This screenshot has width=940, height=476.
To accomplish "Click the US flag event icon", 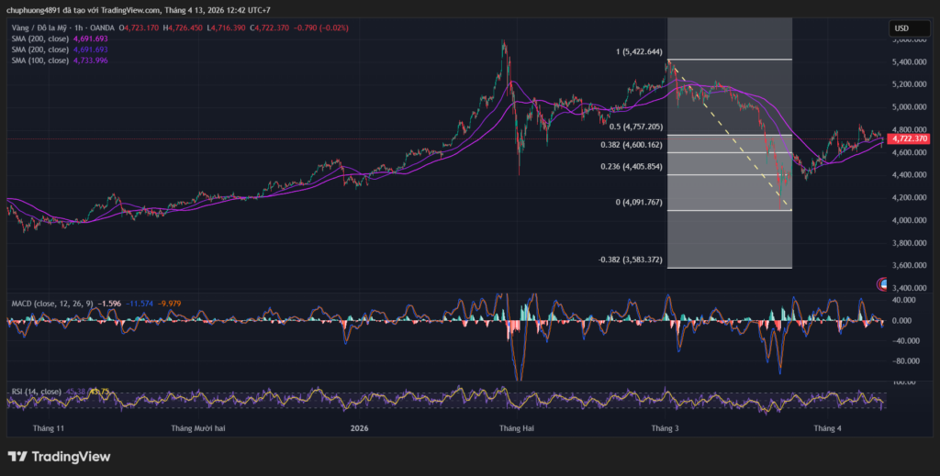I will tap(884, 284).
